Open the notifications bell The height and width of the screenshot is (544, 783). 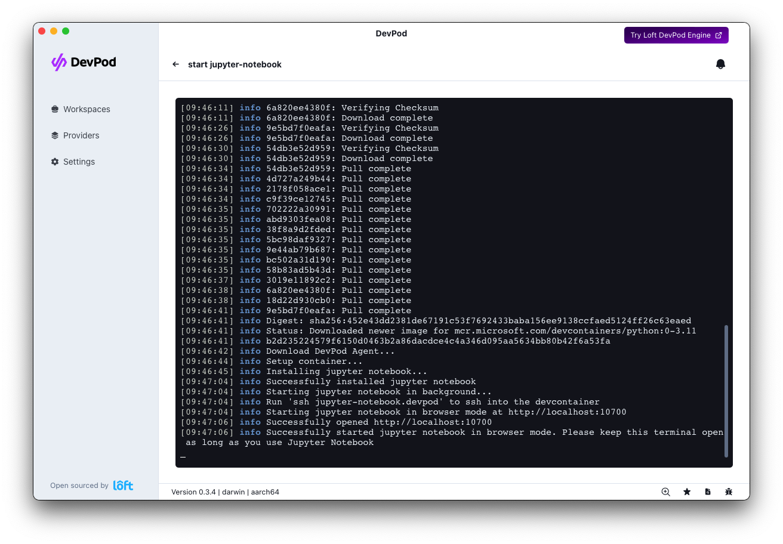720,64
